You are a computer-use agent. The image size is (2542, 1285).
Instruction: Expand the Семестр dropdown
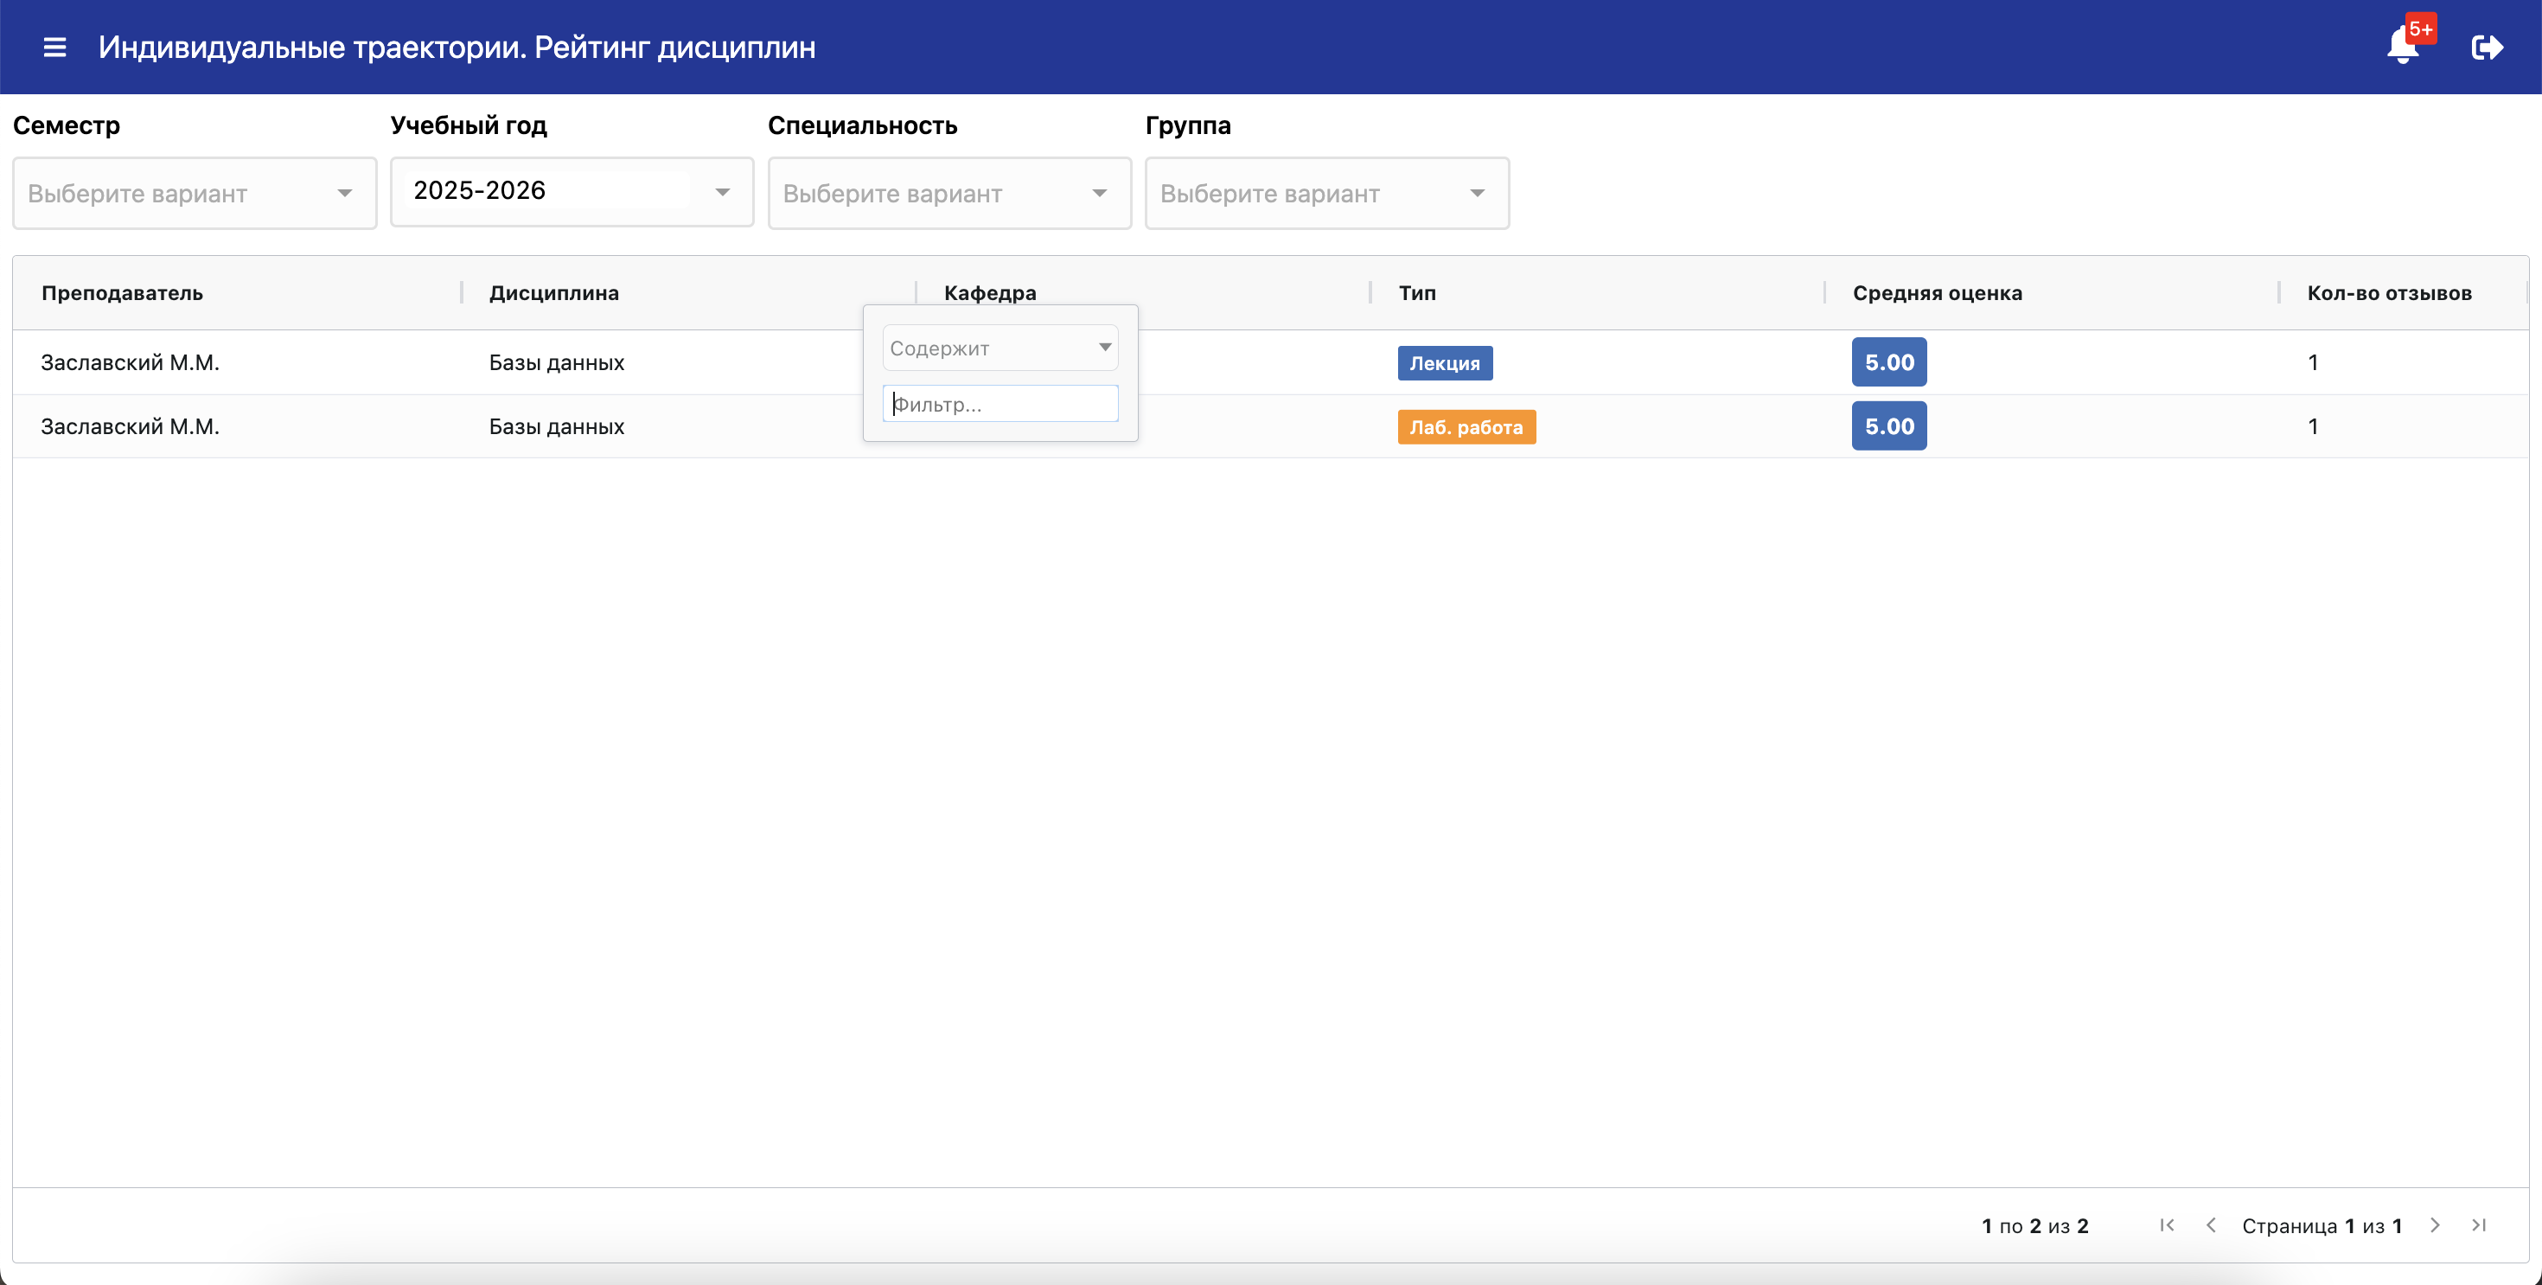pos(195,194)
